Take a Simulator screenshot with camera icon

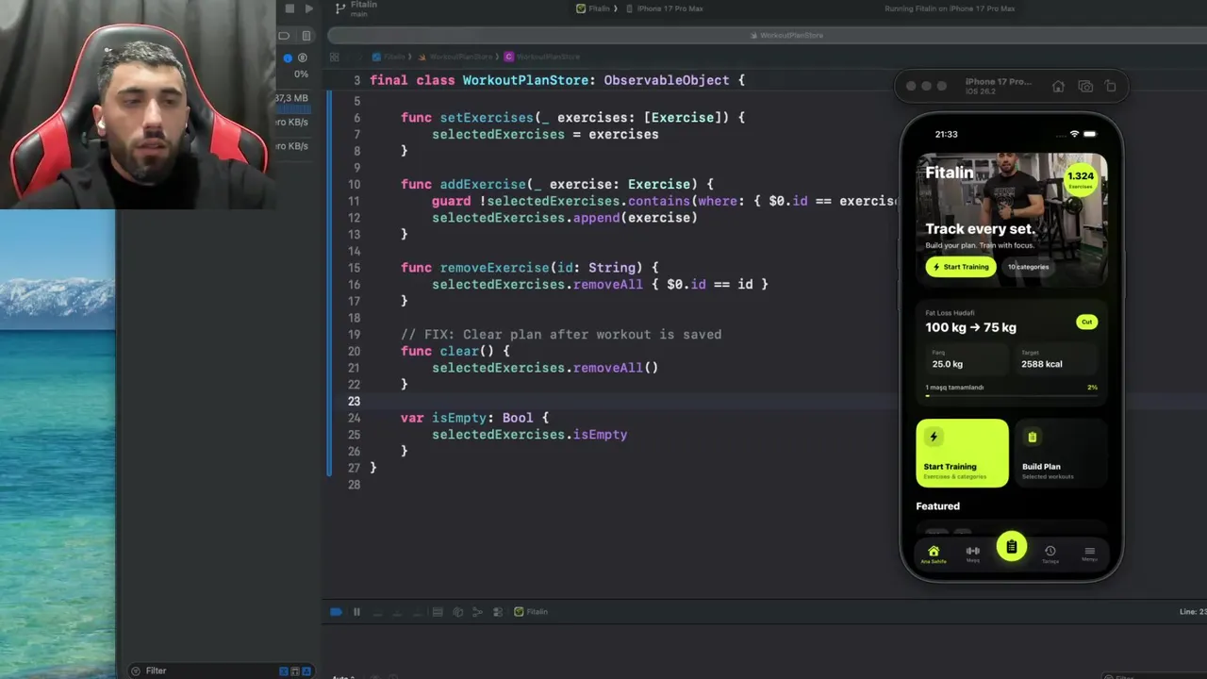tap(1085, 87)
